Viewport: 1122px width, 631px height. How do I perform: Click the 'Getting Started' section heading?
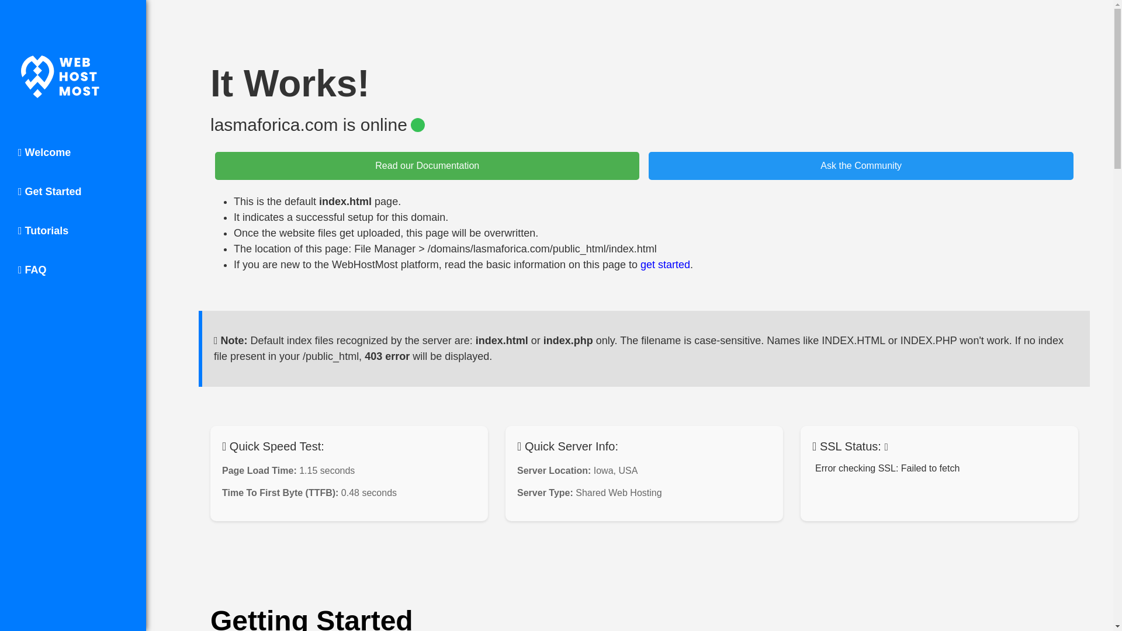click(311, 618)
